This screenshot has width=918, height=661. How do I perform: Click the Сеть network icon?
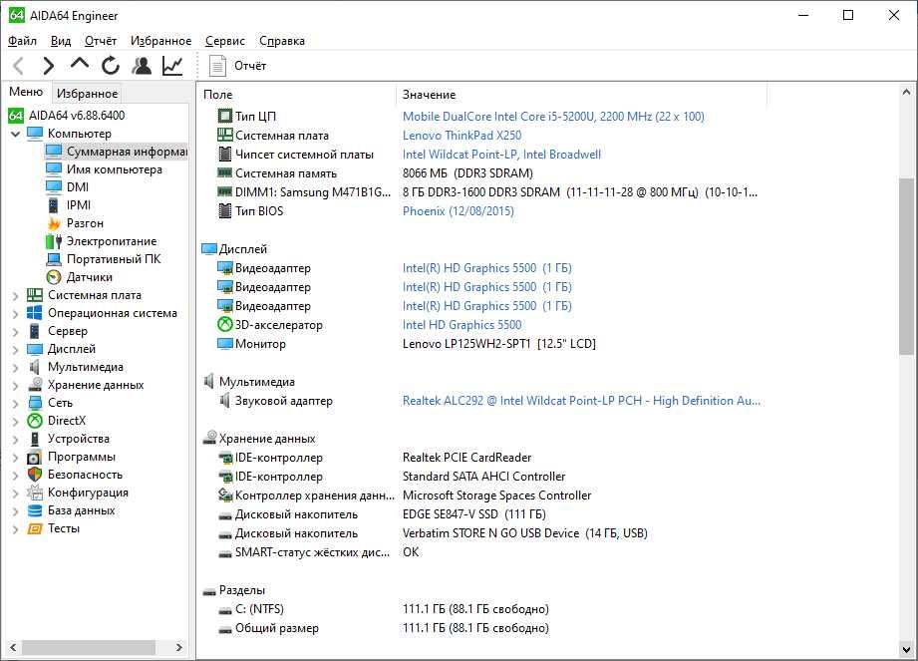[x=35, y=403]
